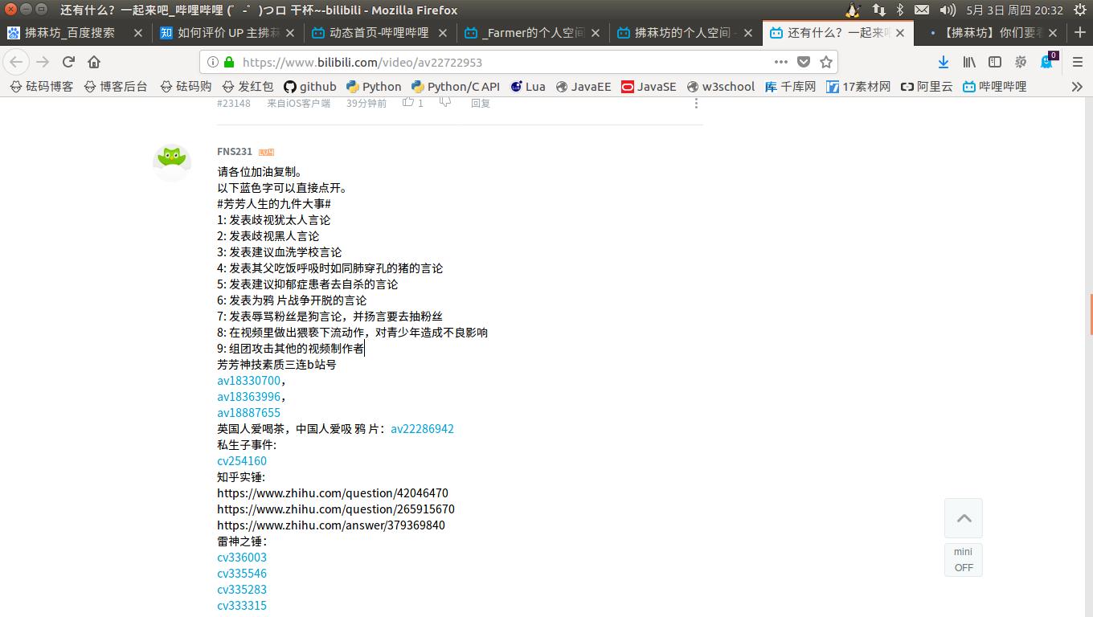Screen dimensions: 1093x617
Task: Toggle the browser sidebar icon
Action: pos(995,62)
